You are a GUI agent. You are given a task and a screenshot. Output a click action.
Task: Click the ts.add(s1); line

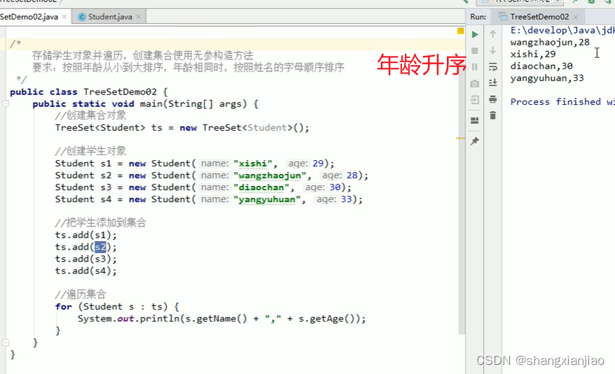point(86,236)
